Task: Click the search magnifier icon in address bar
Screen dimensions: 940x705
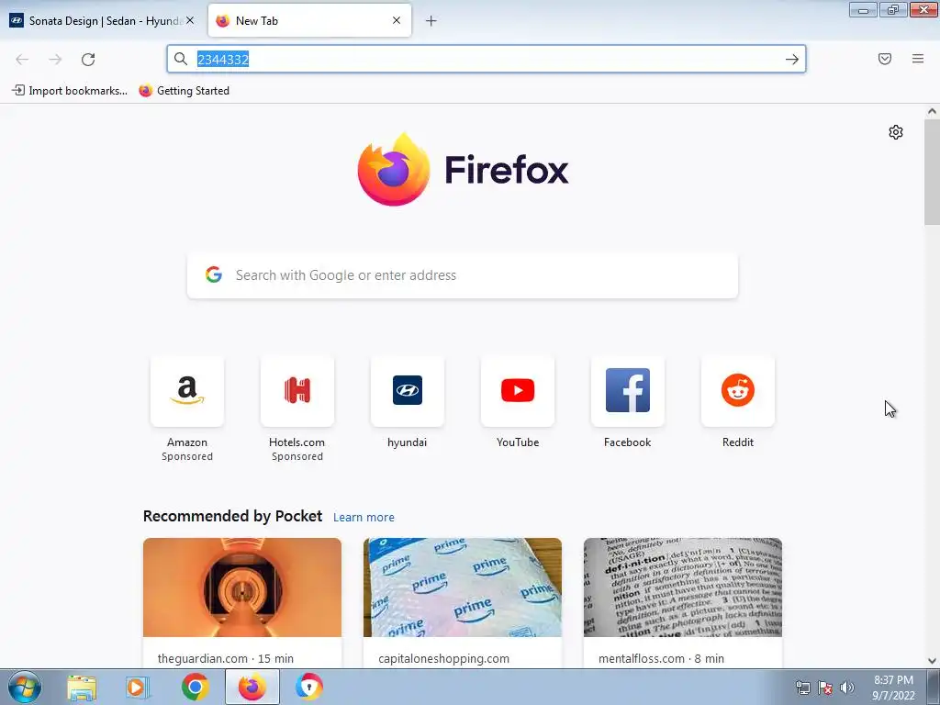Action: [181, 59]
